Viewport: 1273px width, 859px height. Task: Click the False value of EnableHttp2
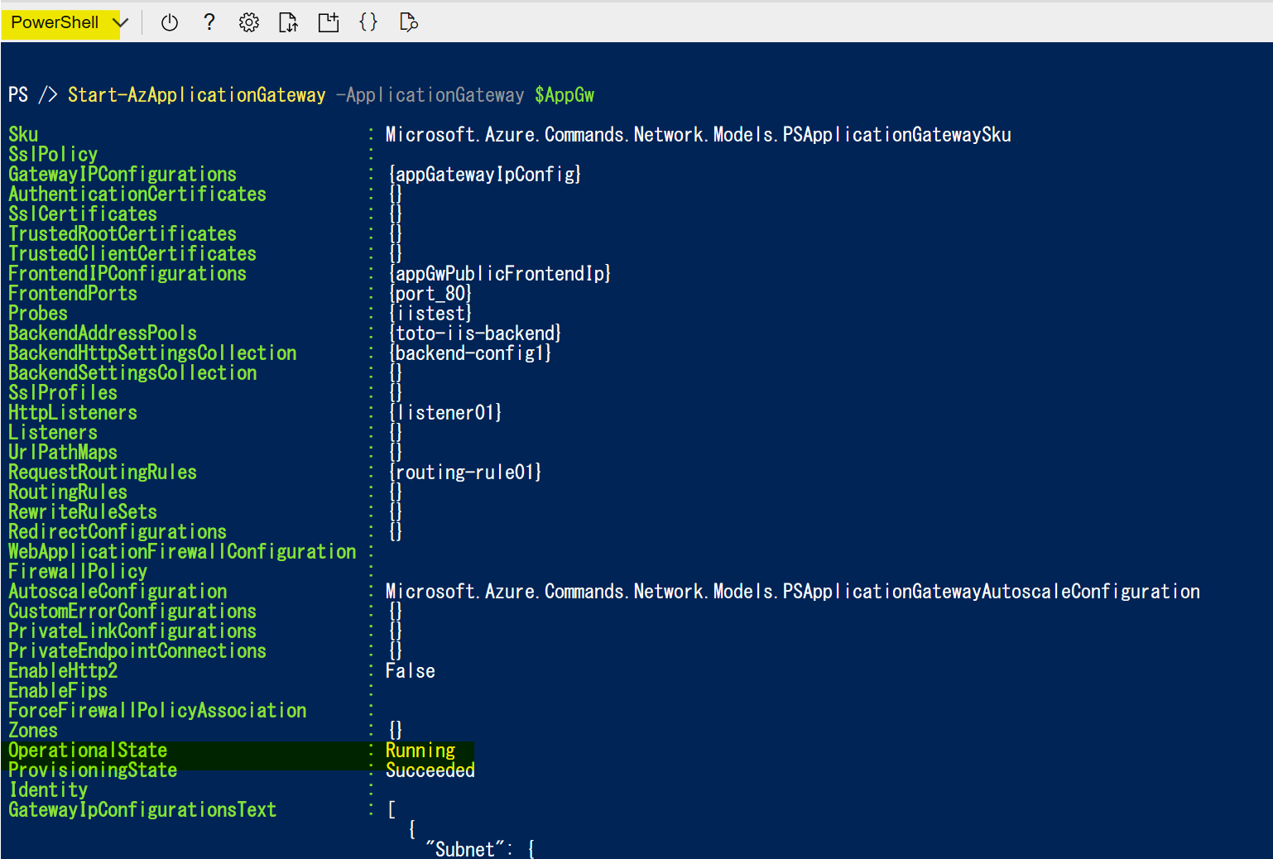(411, 671)
